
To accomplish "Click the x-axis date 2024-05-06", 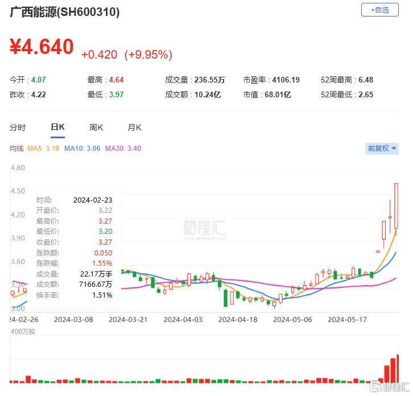I will (x=292, y=320).
